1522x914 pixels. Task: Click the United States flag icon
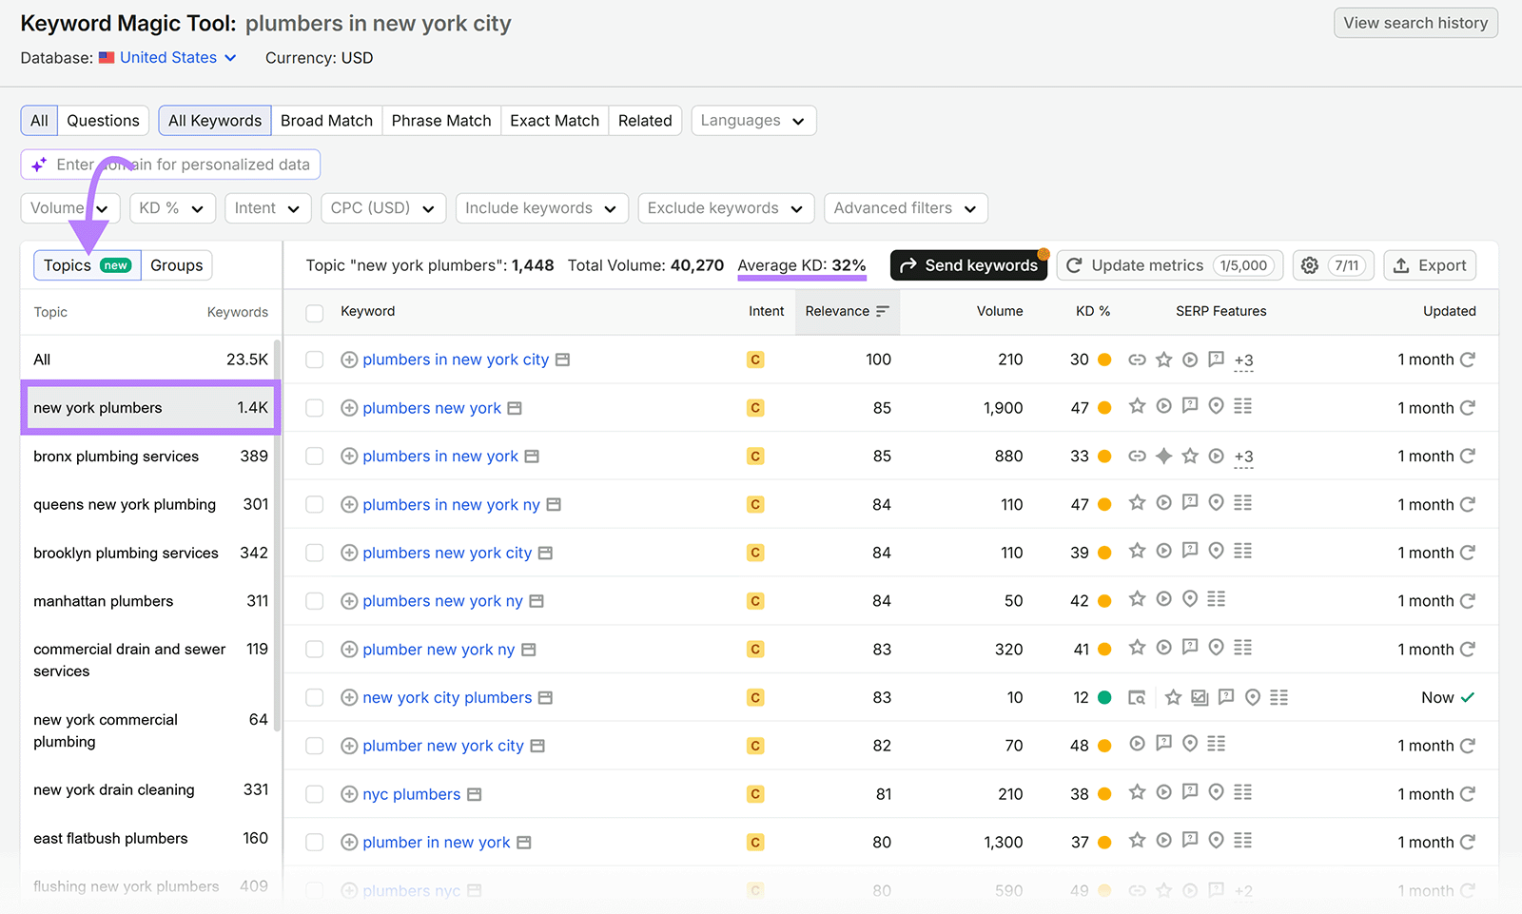point(107,57)
